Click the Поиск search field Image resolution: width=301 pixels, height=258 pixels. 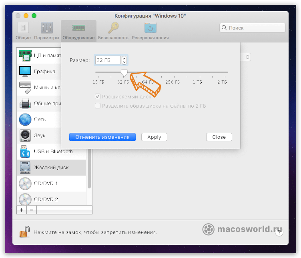[x=253, y=28]
